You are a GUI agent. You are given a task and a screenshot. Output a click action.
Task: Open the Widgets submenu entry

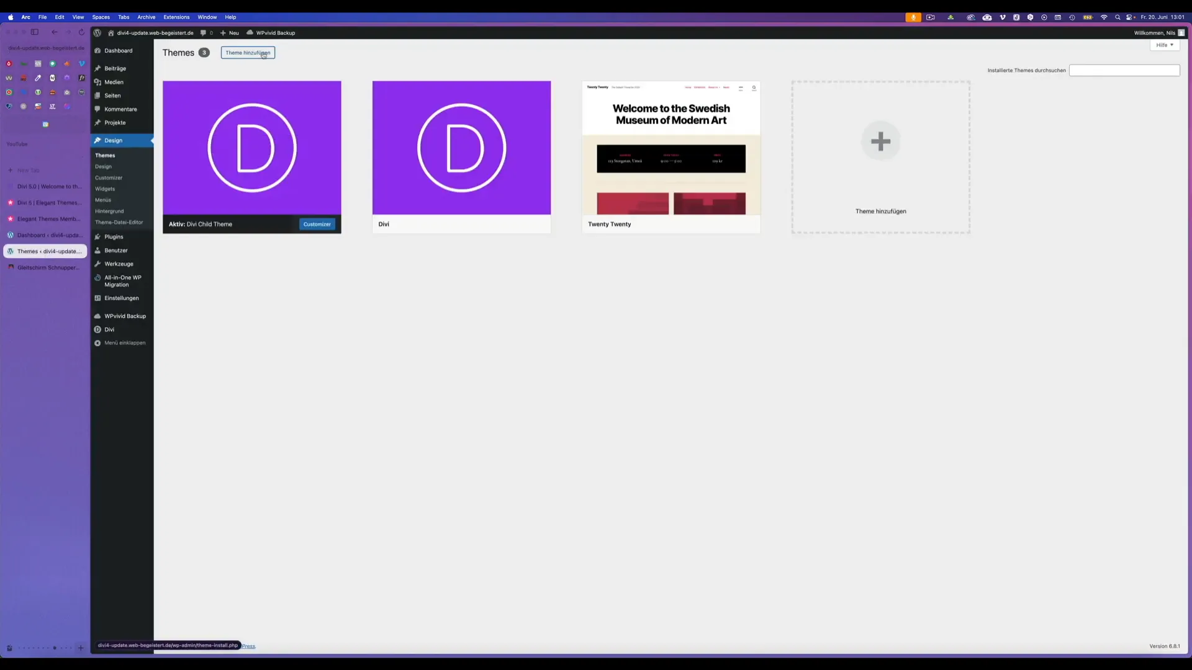(105, 189)
